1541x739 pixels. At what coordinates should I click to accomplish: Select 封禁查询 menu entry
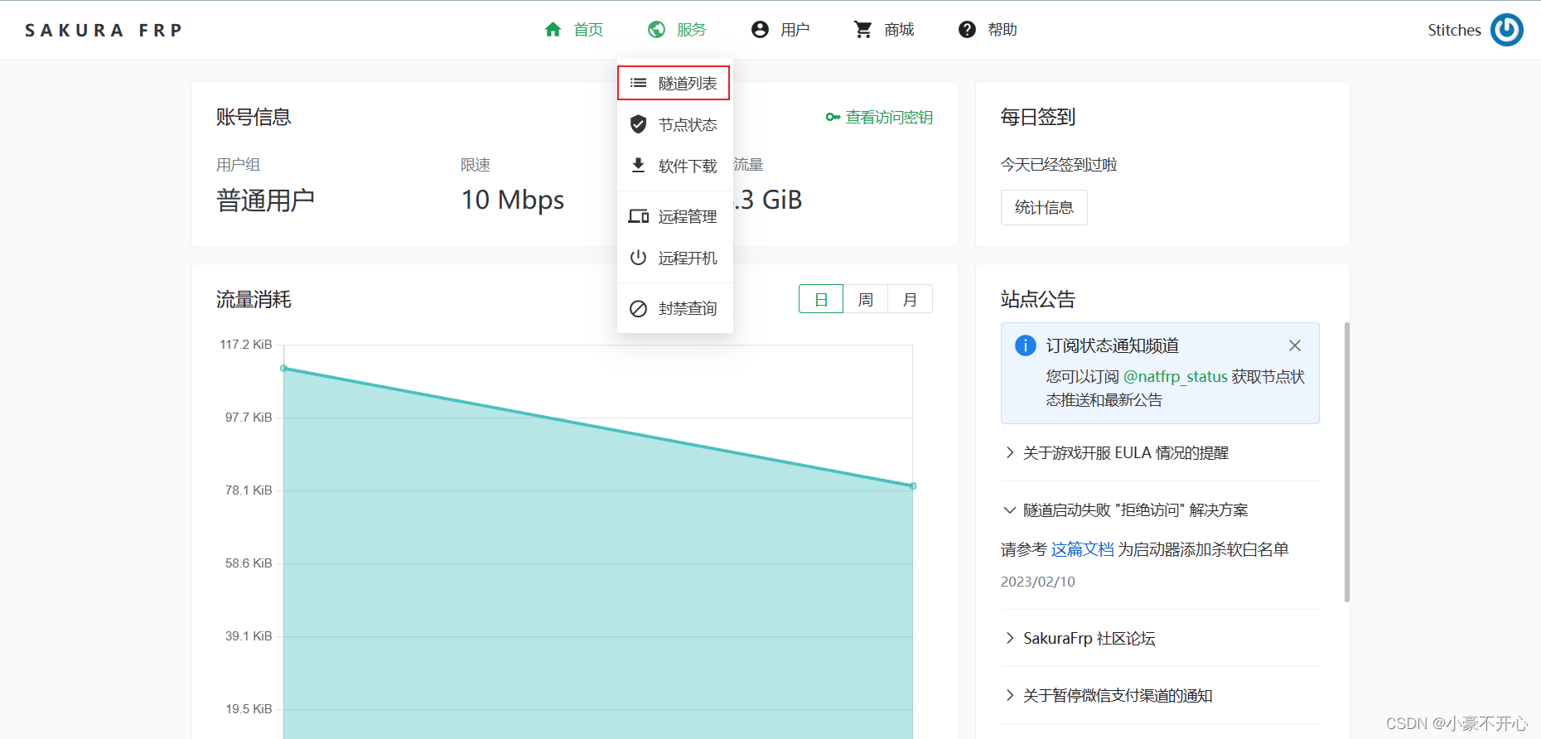tap(674, 308)
